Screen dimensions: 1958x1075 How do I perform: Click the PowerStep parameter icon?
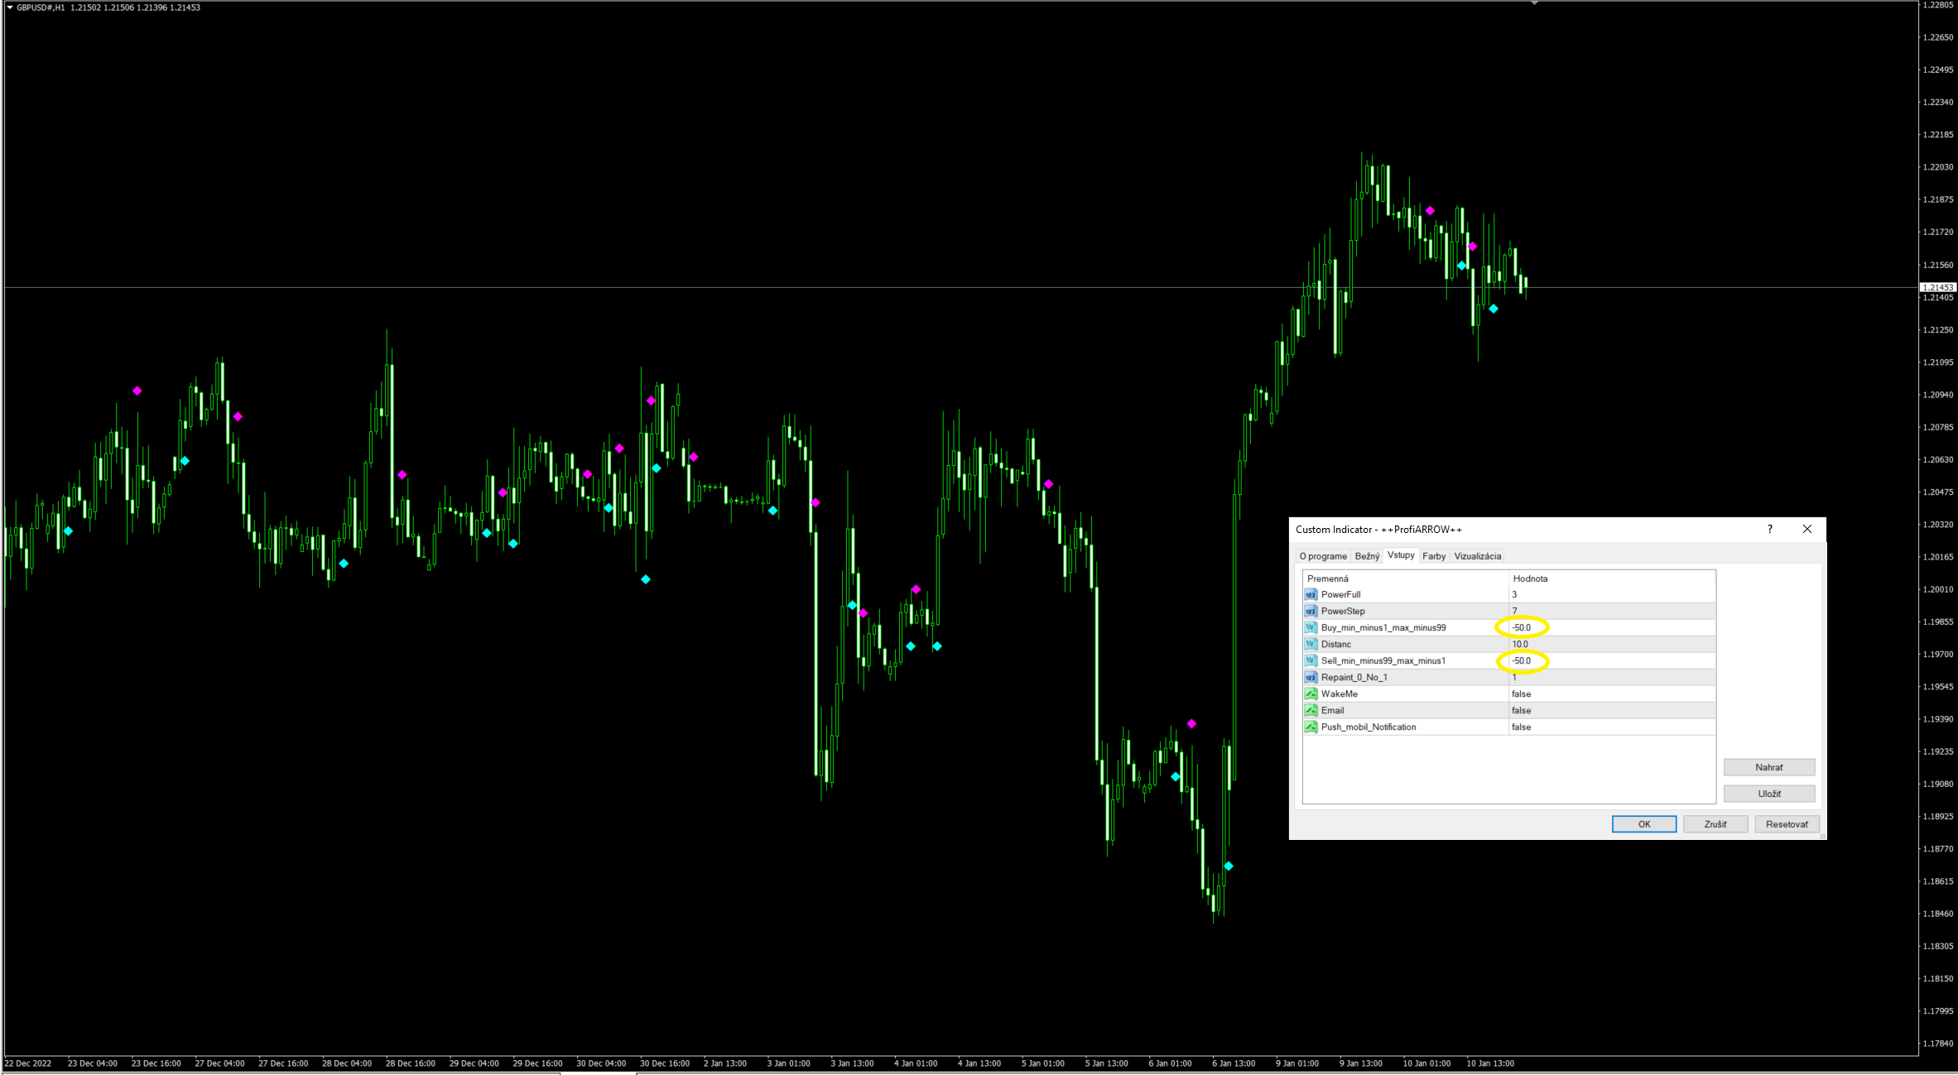[1311, 611]
